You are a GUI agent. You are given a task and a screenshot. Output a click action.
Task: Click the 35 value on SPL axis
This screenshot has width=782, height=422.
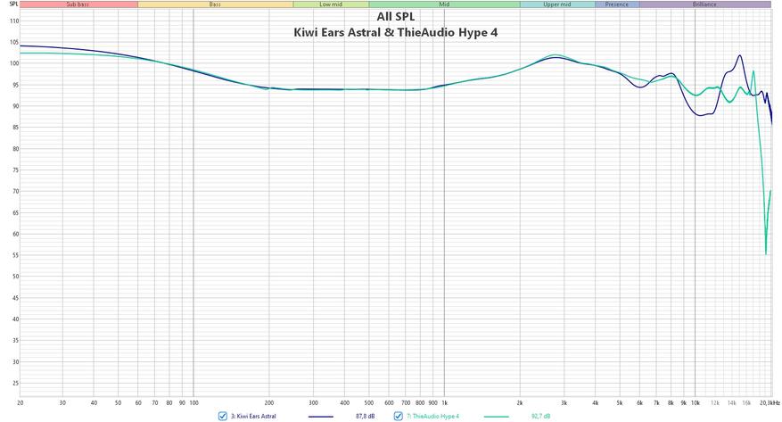click(15, 341)
